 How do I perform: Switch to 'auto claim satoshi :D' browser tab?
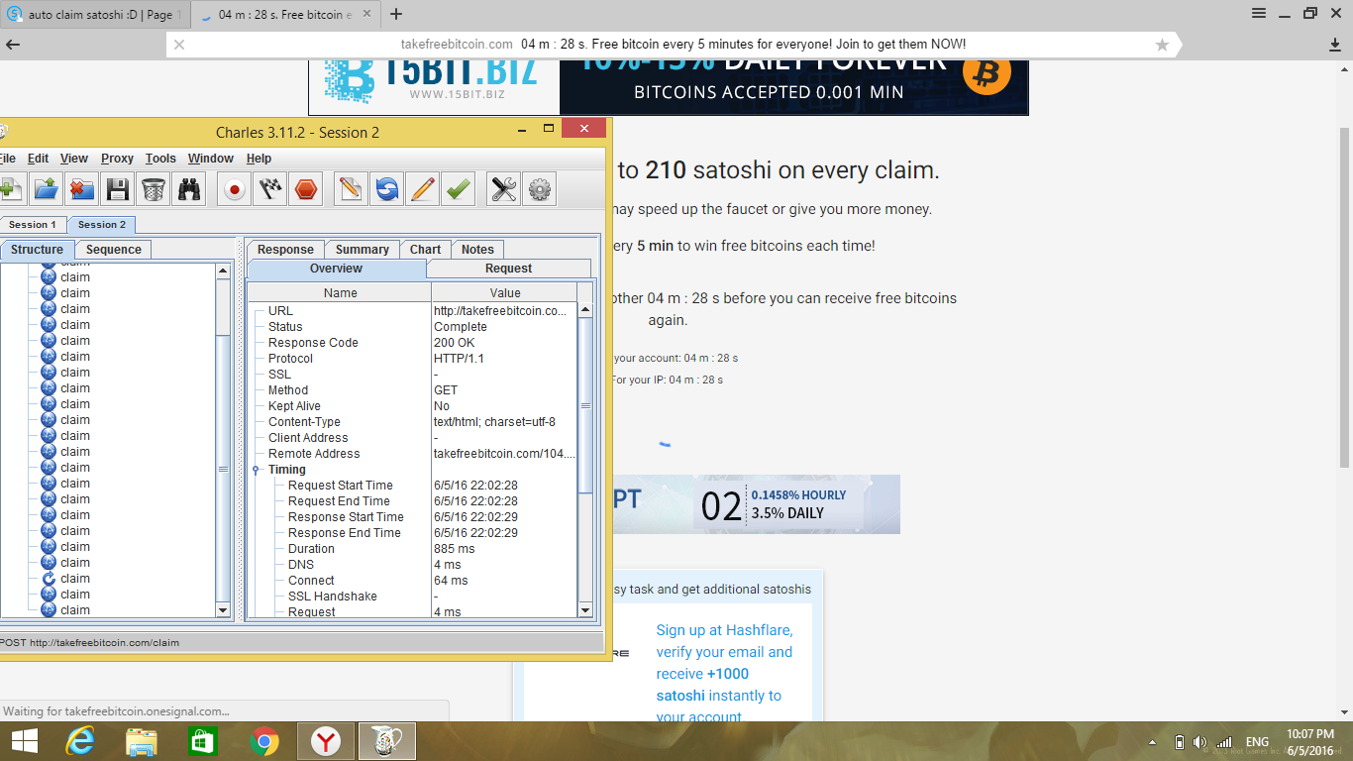tap(92, 15)
